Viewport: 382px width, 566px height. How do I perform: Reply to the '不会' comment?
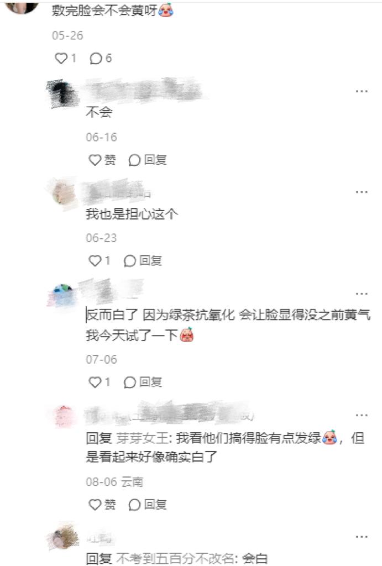[x=148, y=160]
